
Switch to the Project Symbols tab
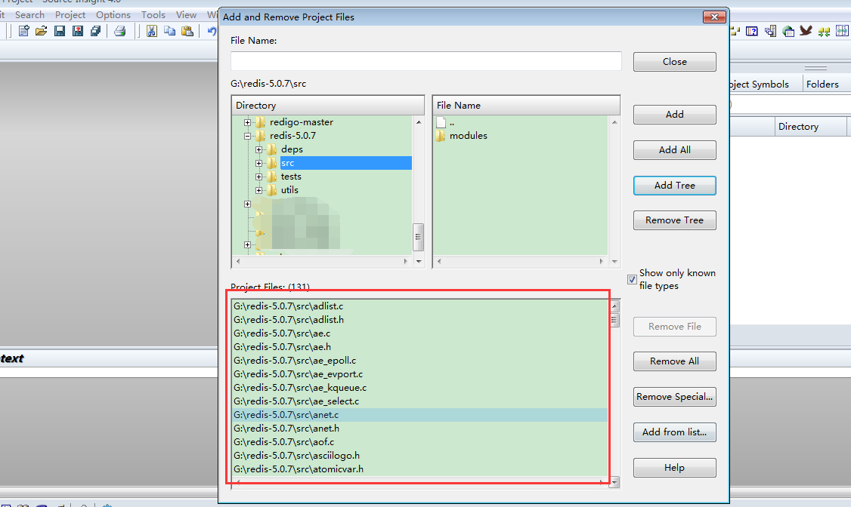pos(759,84)
